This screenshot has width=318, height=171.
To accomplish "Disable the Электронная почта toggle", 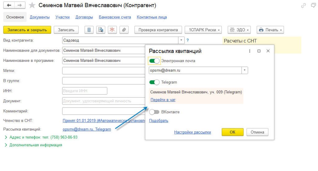I will tap(154, 61).
